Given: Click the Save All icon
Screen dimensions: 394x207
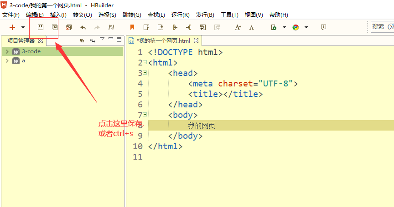Looking at the screenshot, I should pos(55,27).
